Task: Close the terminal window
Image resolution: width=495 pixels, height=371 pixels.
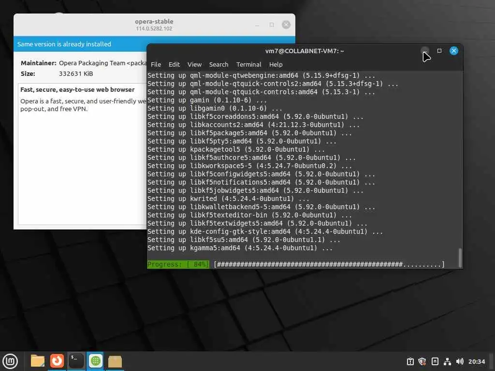Action: click(x=453, y=51)
